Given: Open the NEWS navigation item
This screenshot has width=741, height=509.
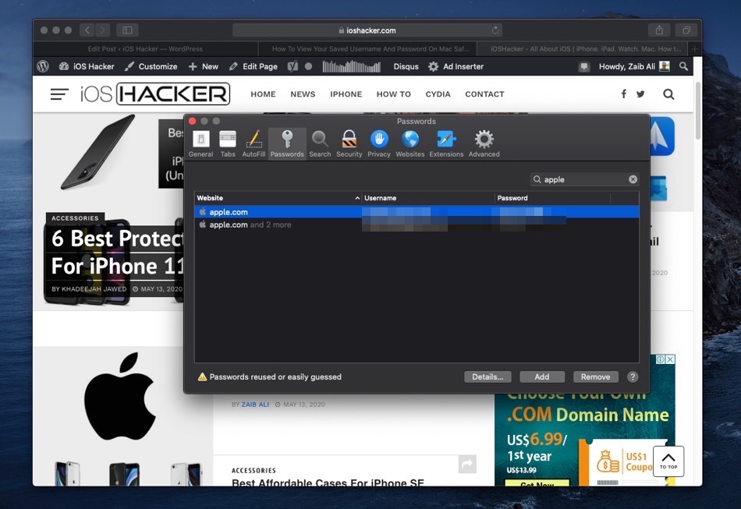Looking at the screenshot, I should [303, 94].
